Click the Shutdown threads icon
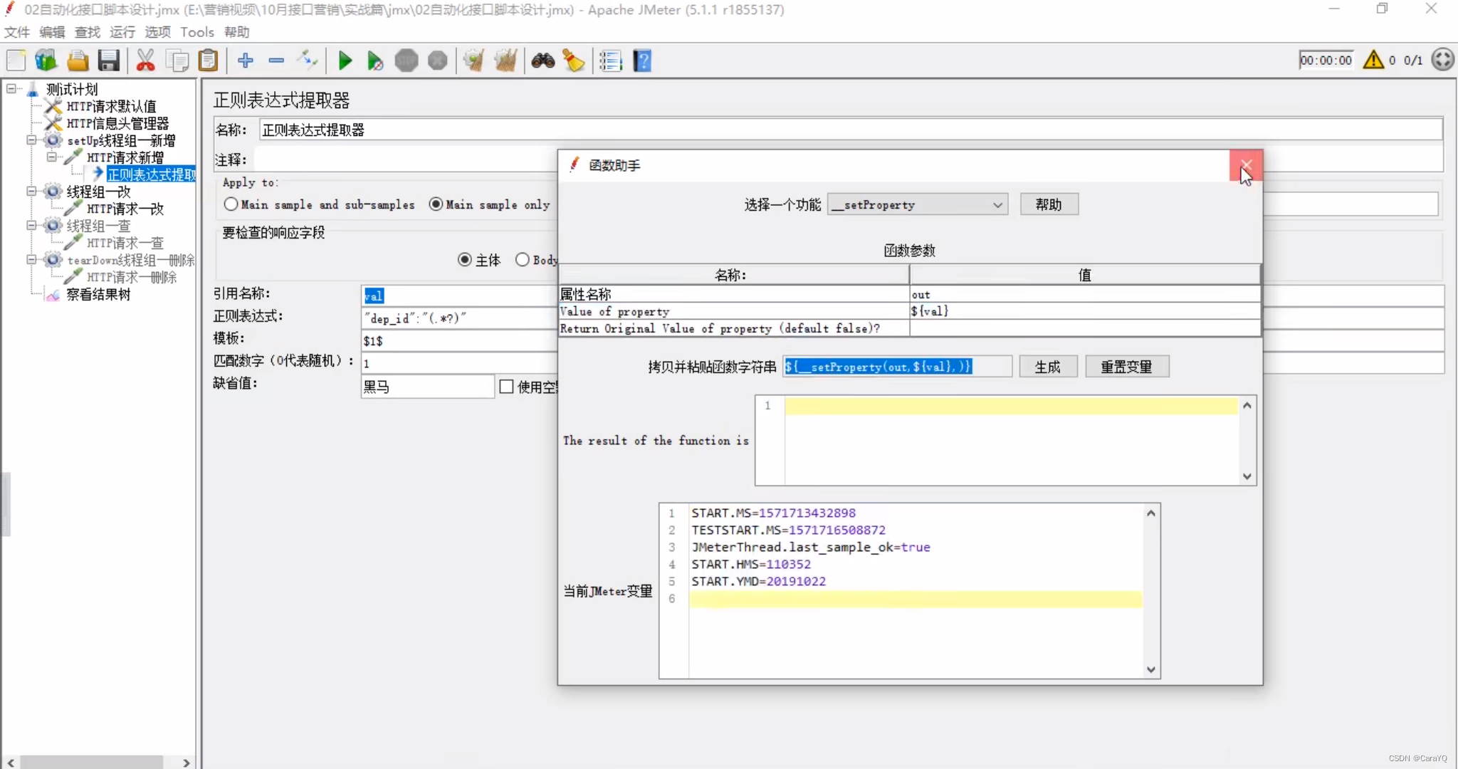 click(x=438, y=61)
